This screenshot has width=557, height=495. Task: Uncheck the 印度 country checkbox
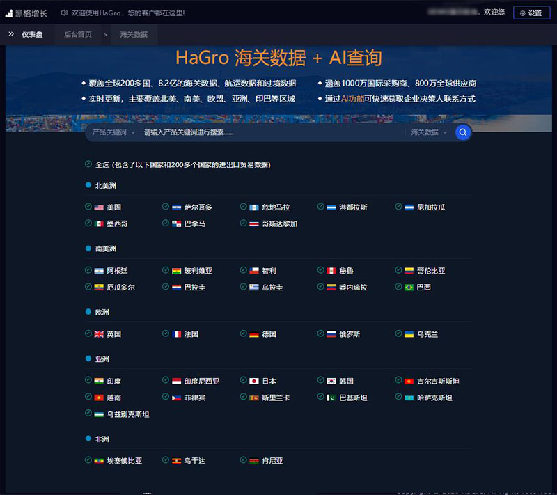tap(88, 381)
